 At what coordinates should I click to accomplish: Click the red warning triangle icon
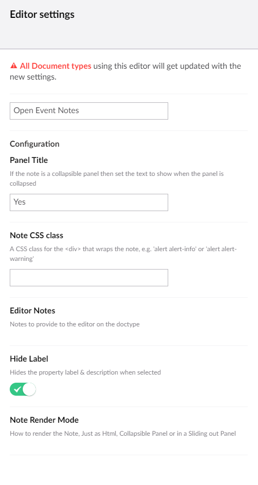(x=14, y=66)
